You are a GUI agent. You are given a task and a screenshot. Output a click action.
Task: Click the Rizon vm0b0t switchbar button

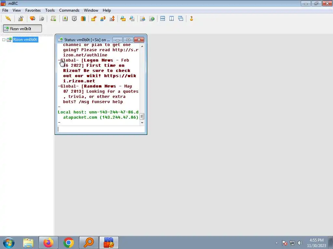[x=22, y=29]
